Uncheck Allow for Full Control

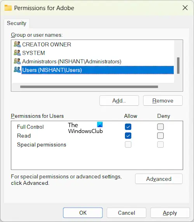tap(128, 127)
